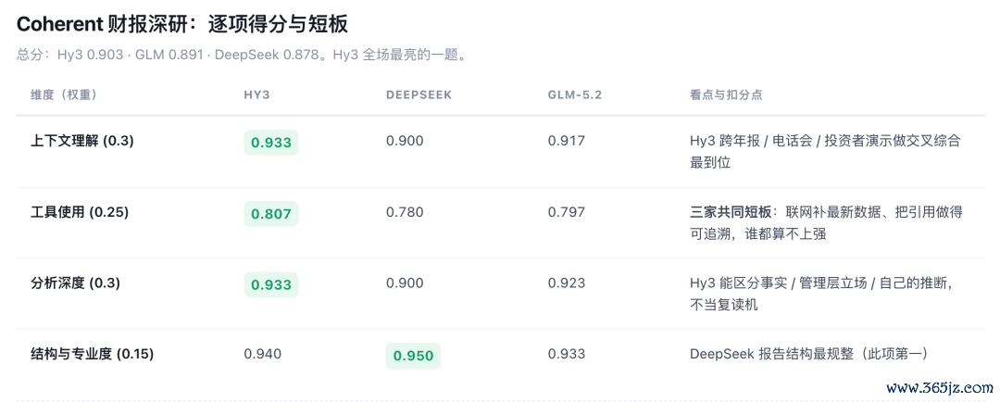The image size is (1000, 402).
Task: Click the green 0.807 score badge
Action: [271, 214]
